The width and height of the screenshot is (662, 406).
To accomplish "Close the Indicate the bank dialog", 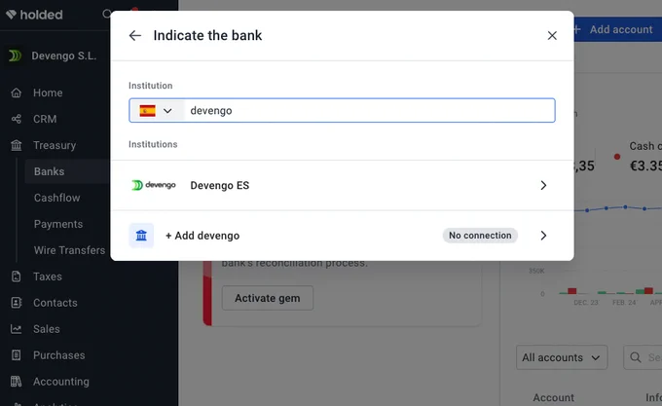I will click(552, 35).
